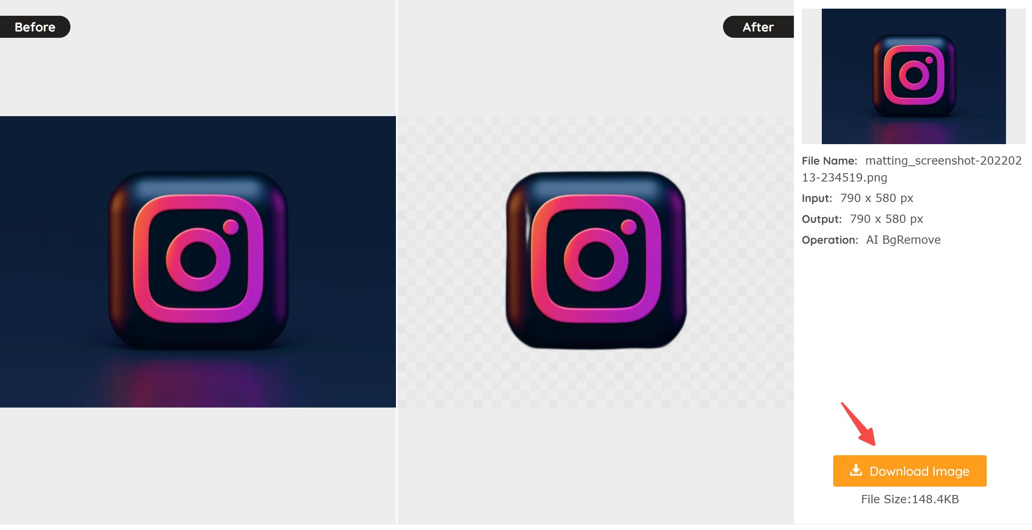Click the divider line between Before and After
Viewport: 1032px width, 530px height.
click(x=397, y=261)
